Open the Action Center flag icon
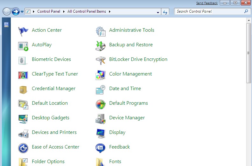 [x=23, y=31]
